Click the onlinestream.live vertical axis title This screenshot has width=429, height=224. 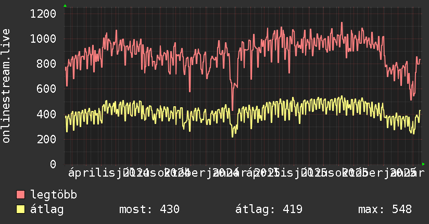click(x=6, y=86)
